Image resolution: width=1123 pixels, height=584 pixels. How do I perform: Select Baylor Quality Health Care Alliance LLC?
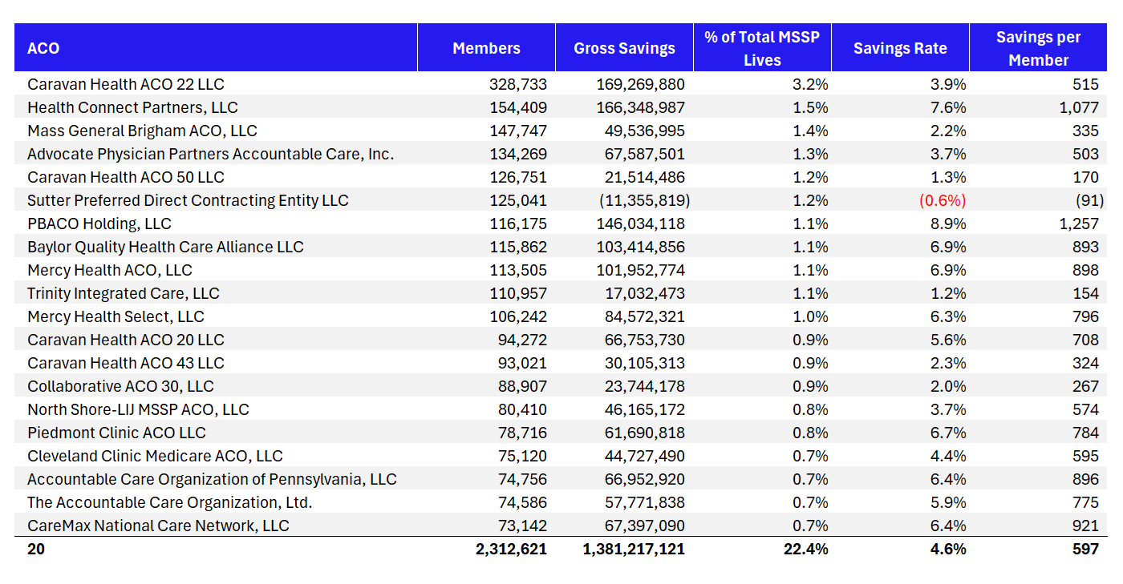165,247
